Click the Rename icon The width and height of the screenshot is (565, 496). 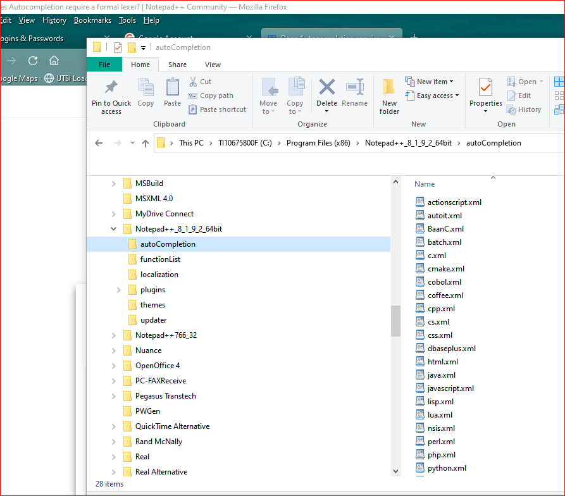click(x=355, y=87)
